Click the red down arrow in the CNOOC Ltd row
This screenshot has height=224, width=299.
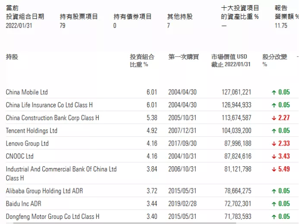(274, 156)
